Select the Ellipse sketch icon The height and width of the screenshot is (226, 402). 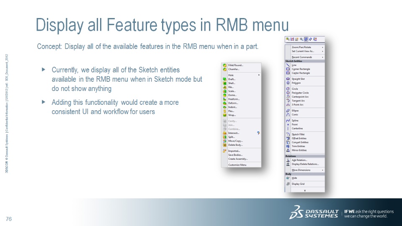pyautogui.click(x=288, y=111)
